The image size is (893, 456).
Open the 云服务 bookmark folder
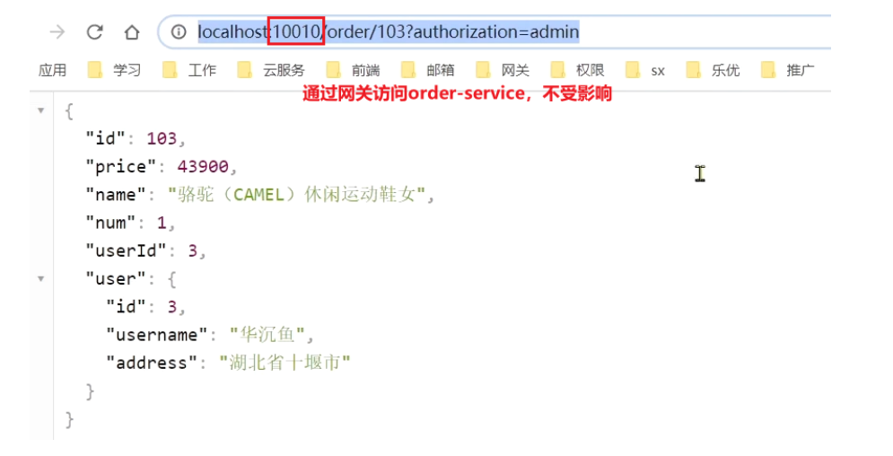[x=272, y=70]
